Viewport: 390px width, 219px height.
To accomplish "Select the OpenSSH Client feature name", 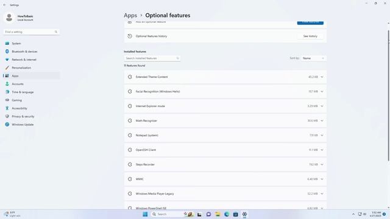I will (146, 150).
